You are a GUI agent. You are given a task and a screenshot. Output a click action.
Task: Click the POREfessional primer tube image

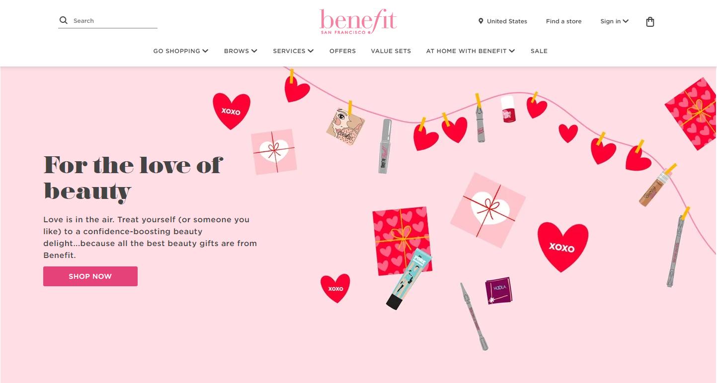tap(409, 279)
